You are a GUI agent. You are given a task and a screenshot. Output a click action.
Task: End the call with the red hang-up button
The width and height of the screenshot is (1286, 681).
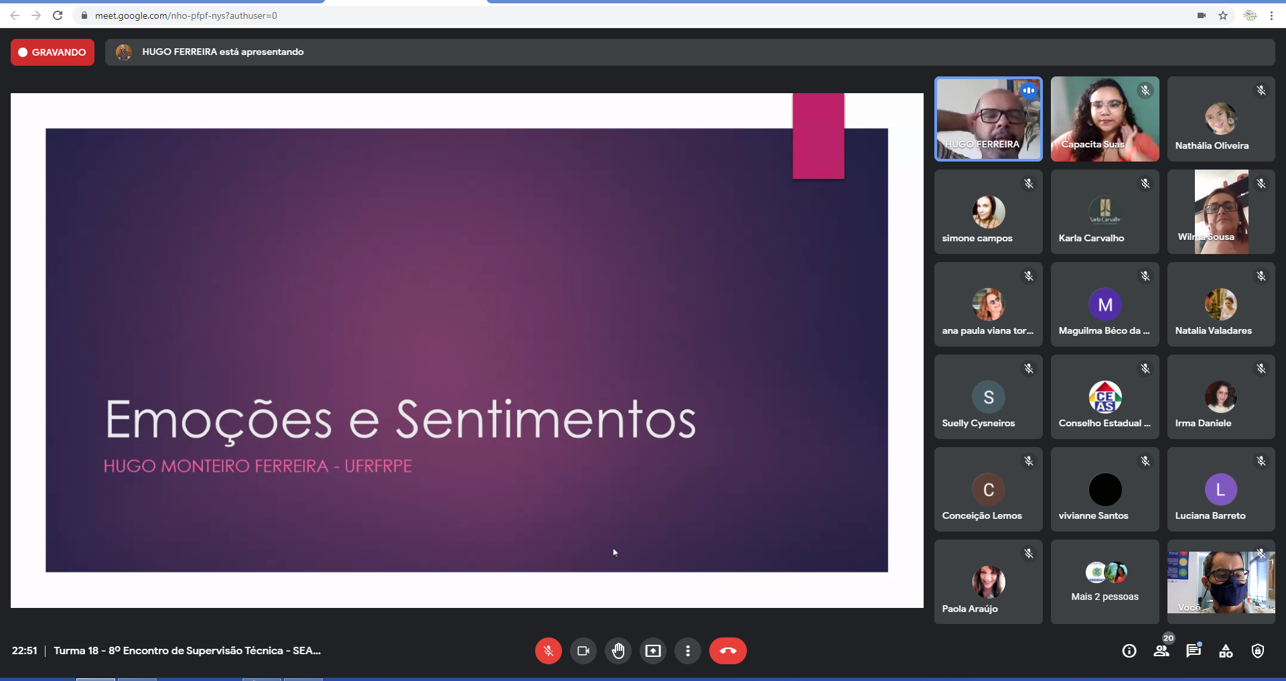coord(727,651)
